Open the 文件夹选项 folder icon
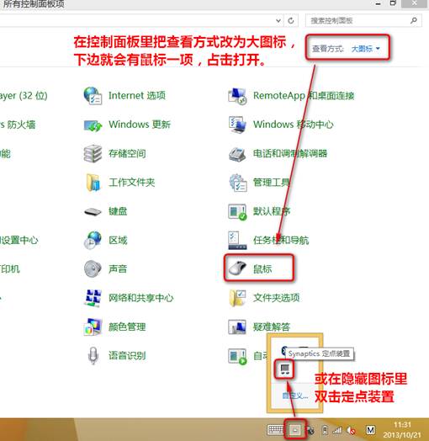429x441 pixels. point(237,298)
